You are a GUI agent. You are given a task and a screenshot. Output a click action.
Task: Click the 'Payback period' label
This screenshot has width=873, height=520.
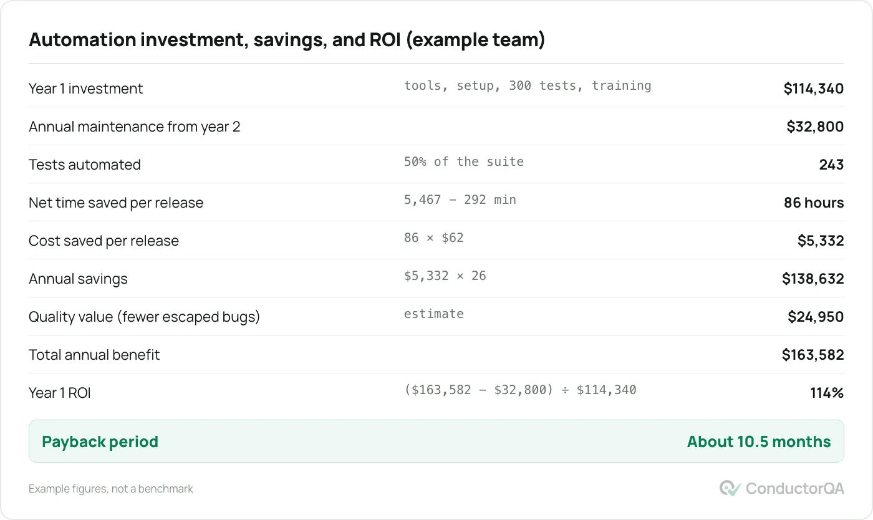[100, 441]
